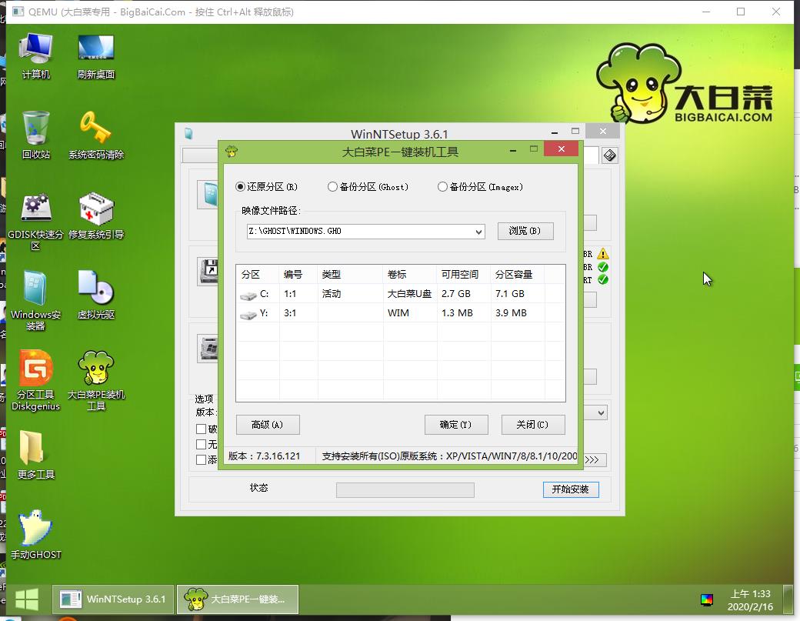Click the display tray icon in taskbar
The image size is (800, 621).
pyautogui.click(x=707, y=599)
